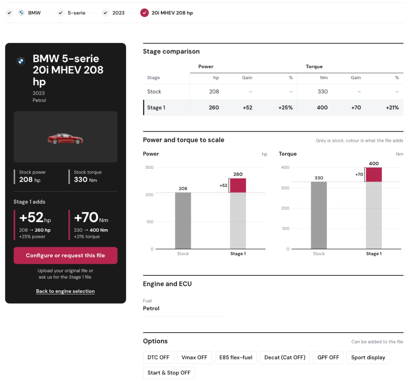
Task: Click the checkmark icon before 5-serie
Action: 60,13
